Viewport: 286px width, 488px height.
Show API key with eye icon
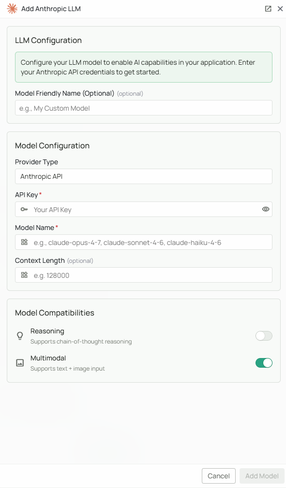click(x=266, y=209)
